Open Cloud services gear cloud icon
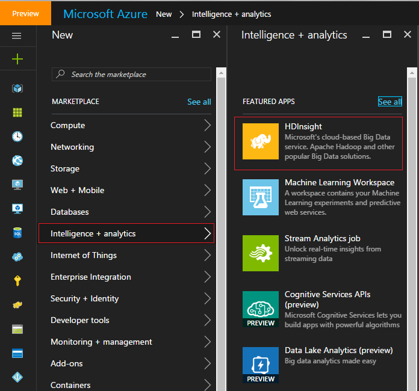The height and width of the screenshot is (391, 419). (17, 257)
